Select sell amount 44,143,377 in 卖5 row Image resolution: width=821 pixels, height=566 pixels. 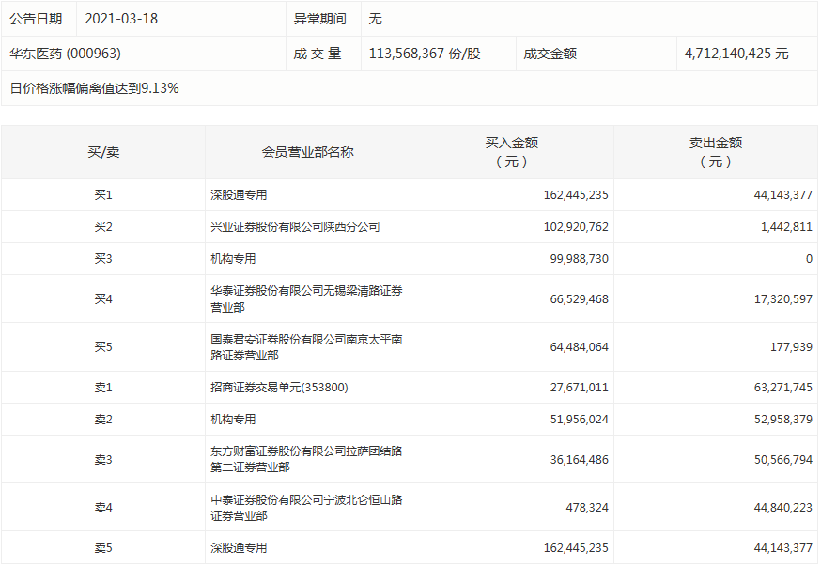point(783,548)
